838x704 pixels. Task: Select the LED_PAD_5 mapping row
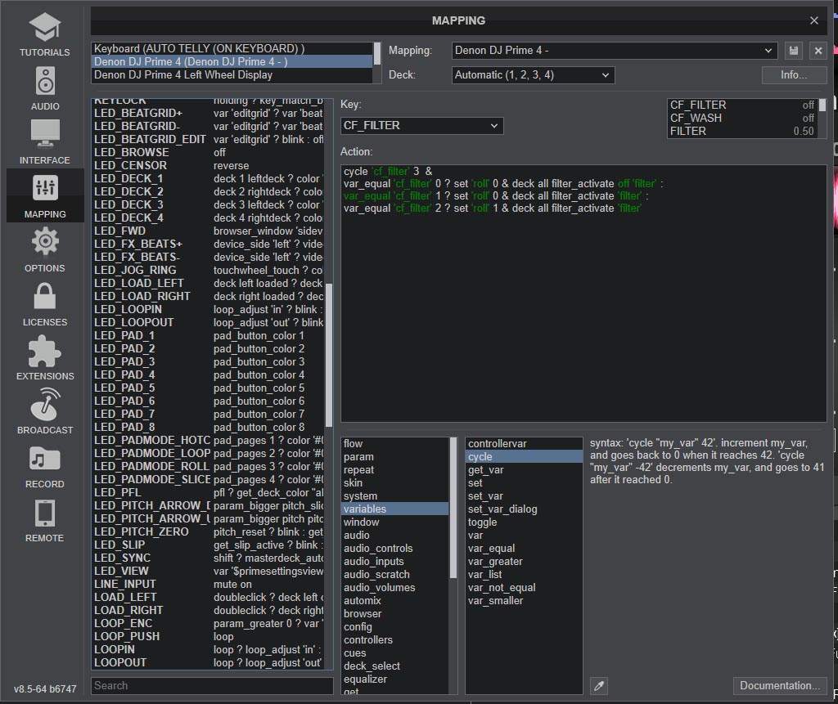[208, 388]
